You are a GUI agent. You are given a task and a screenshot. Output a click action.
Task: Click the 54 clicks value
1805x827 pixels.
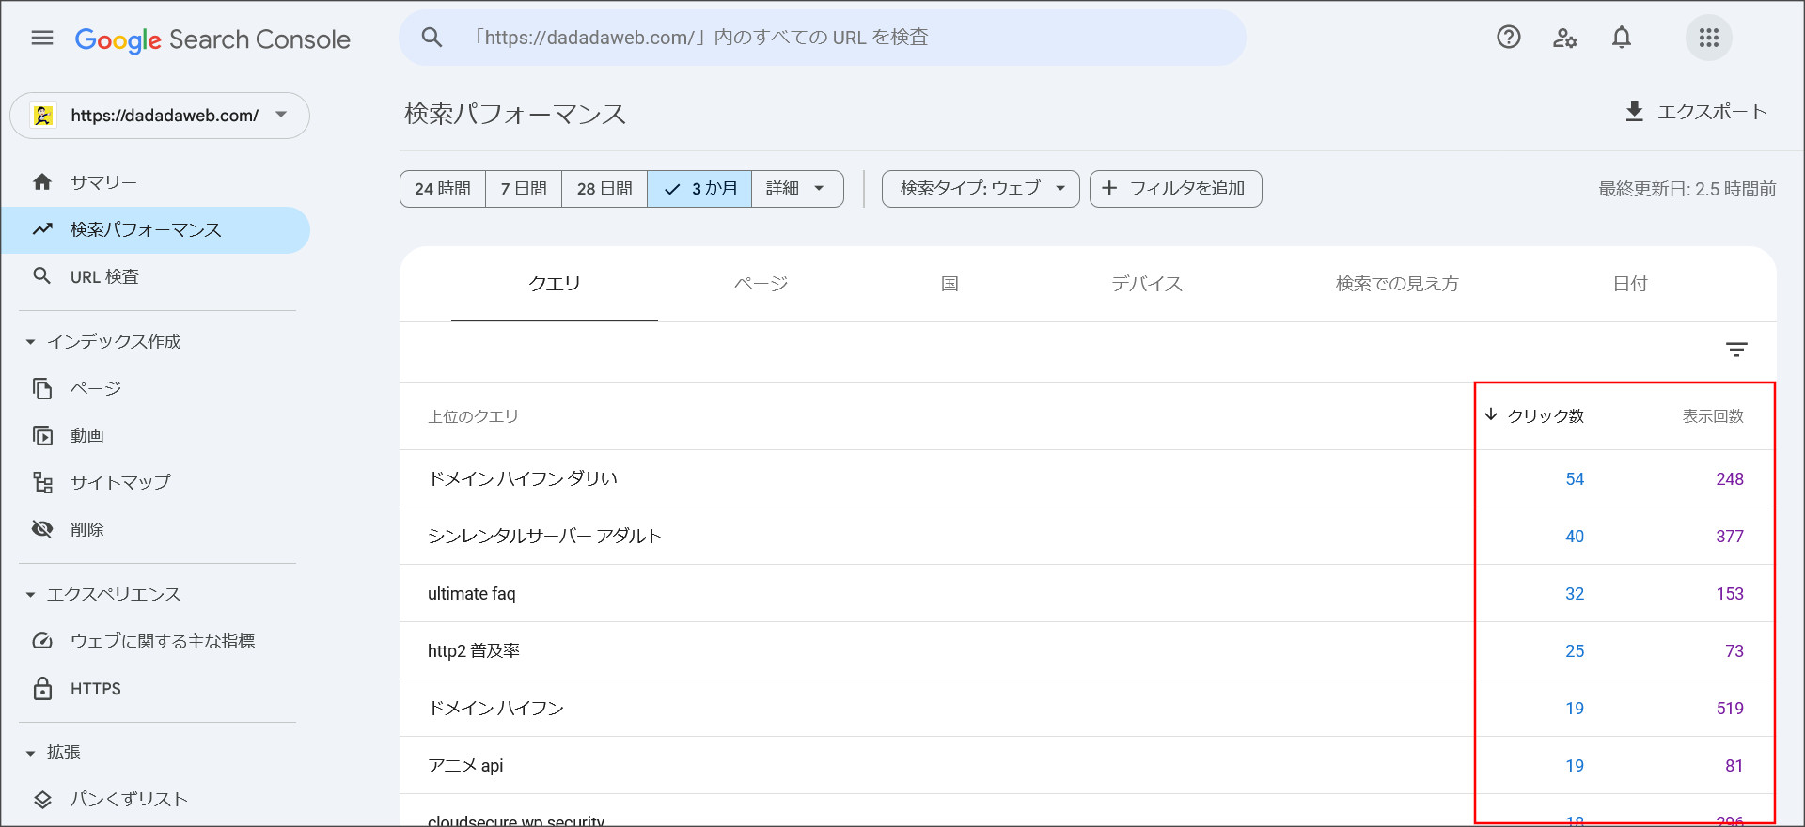(1575, 479)
